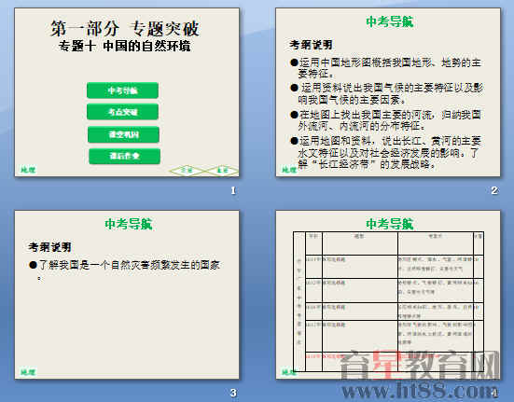This screenshot has height=402, width=514.
Task: Click the 考纲说明 subheading on slide 2
Action: pos(311,45)
